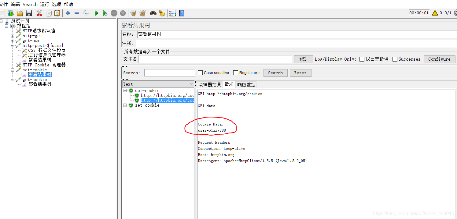Open the Text renderer dropdown
Screen dimensions: 457x219
tap(158, 84)
